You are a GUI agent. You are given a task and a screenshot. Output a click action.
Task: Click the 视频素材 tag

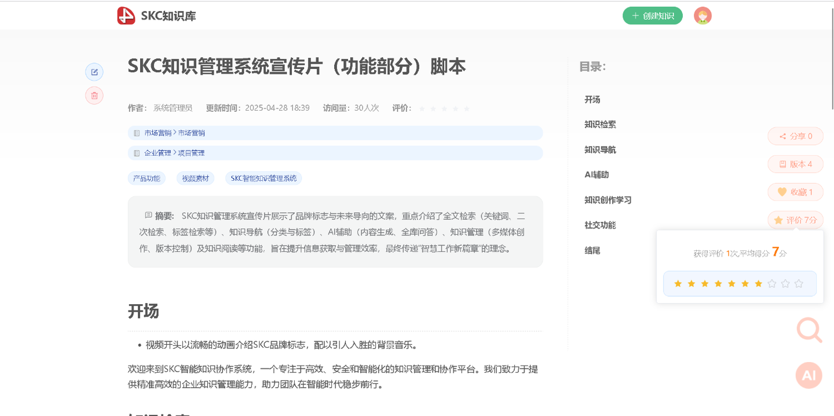coord(195,178)
